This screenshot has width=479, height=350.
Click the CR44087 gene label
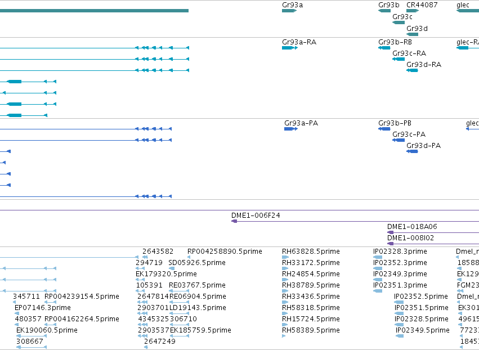tap(422, 5)
